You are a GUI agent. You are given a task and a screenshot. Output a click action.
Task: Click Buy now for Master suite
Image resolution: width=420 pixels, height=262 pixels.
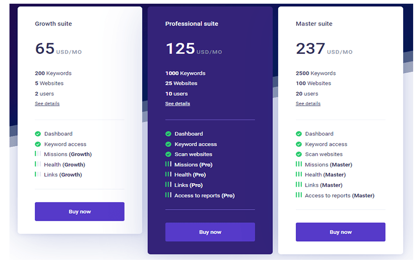click(x=340, y=232)
